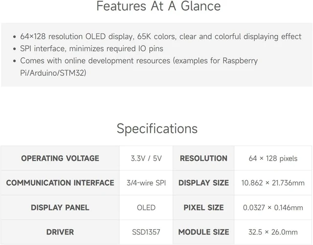Image resolution: width=313 pixels, height=245 pixels.
Task: Select the 10.862 × 21.736mm value
Action: coord(273,183)
